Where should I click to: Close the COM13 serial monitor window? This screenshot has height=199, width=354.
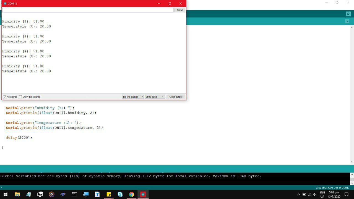pyautogui.click(x=181, y=4)
